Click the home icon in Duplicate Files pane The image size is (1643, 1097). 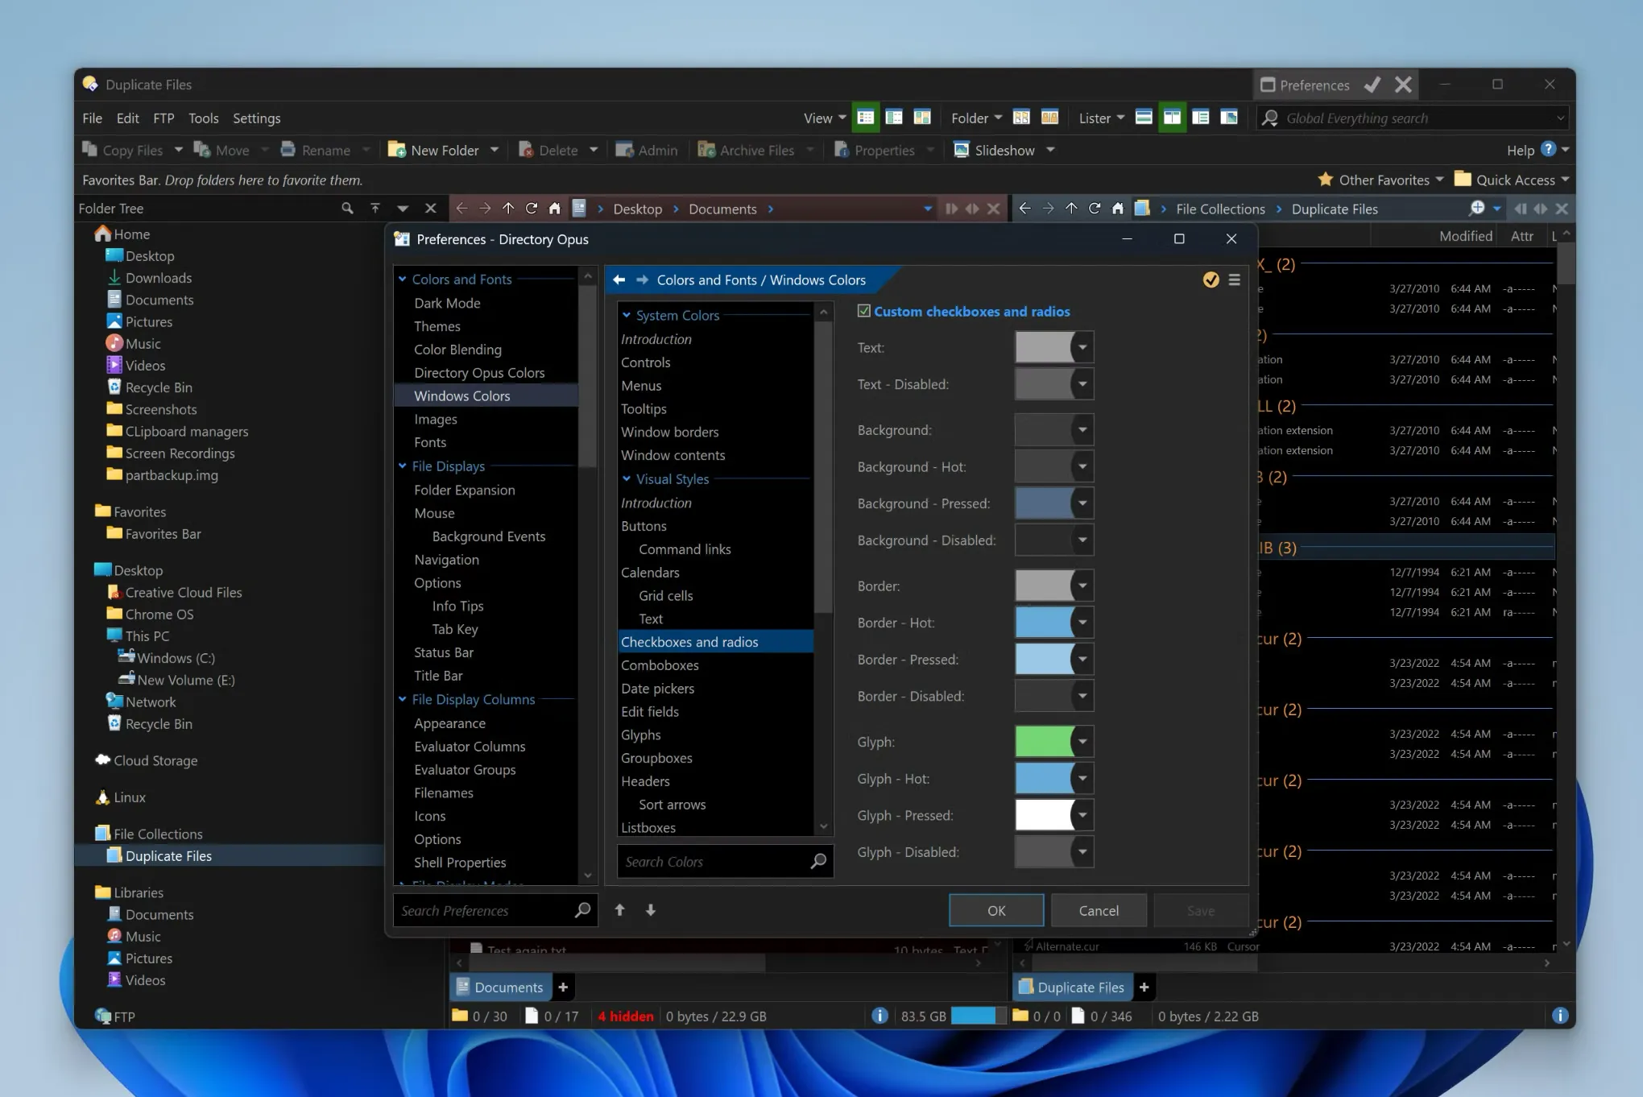[x=1117, y=209]
